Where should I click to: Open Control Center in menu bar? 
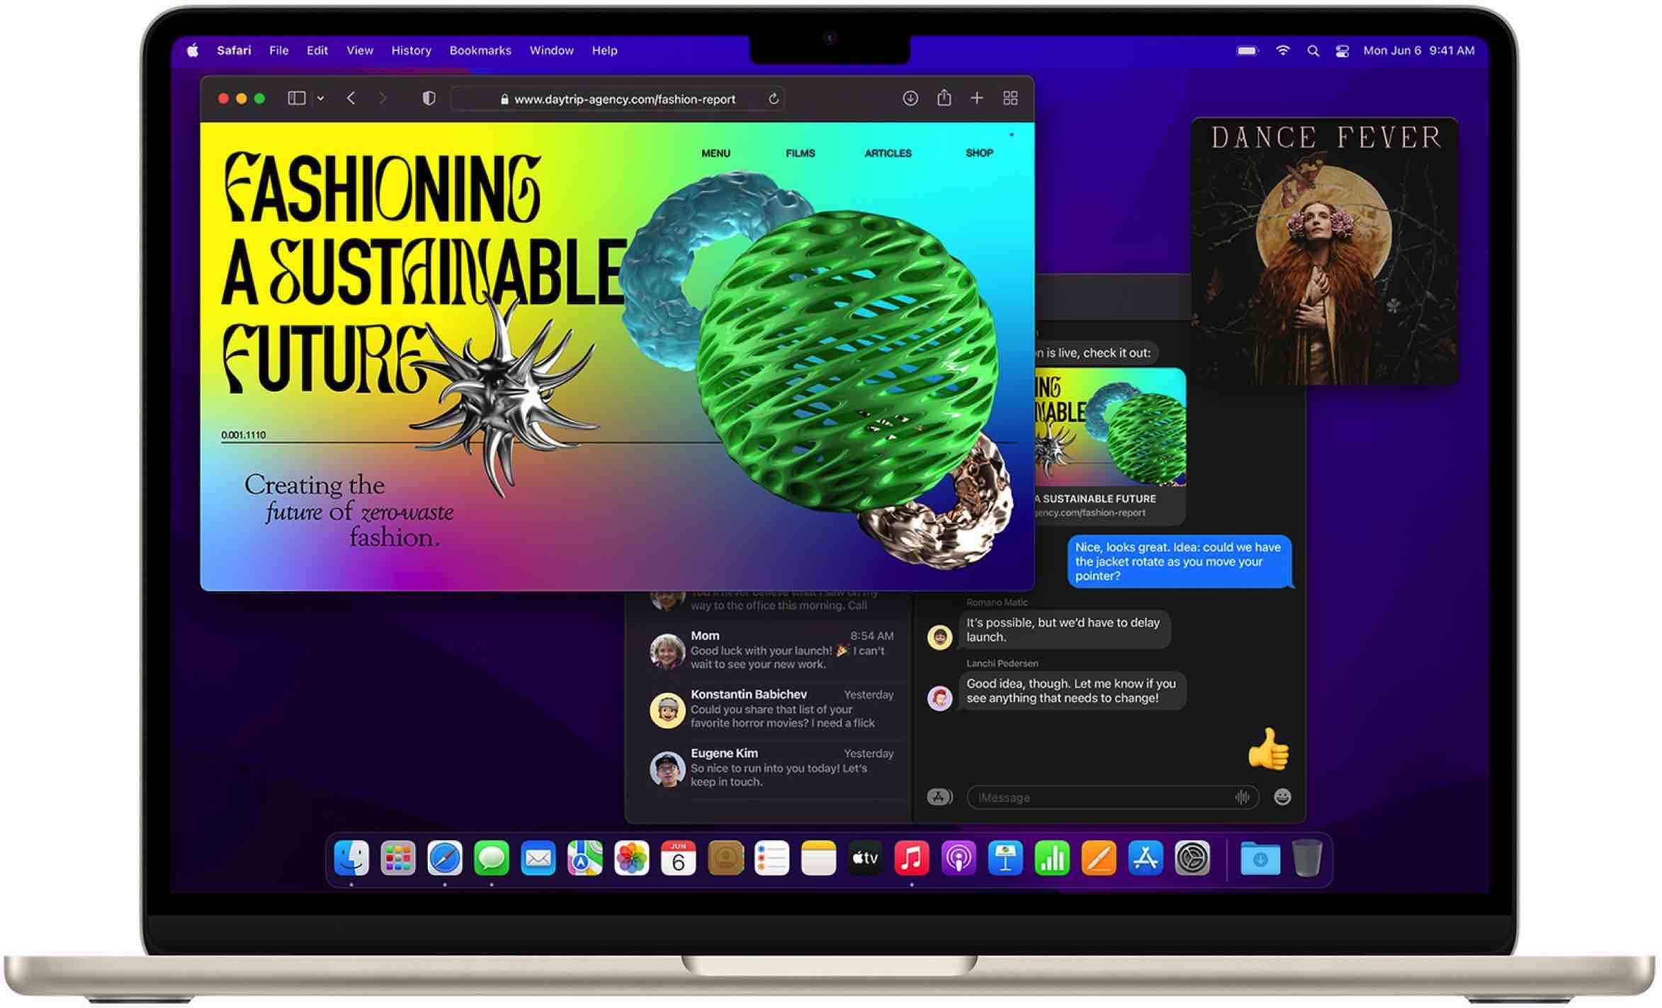(x=1343, y=51)
